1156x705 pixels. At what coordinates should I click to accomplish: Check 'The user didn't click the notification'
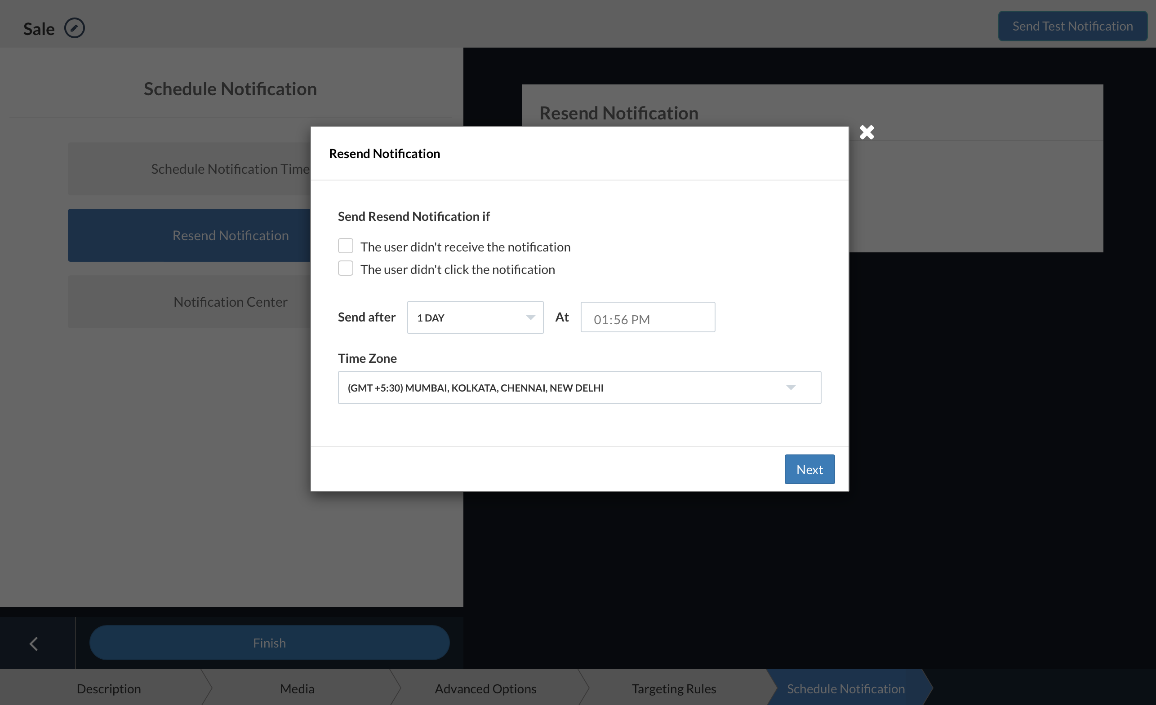click(x=345, y=268)
